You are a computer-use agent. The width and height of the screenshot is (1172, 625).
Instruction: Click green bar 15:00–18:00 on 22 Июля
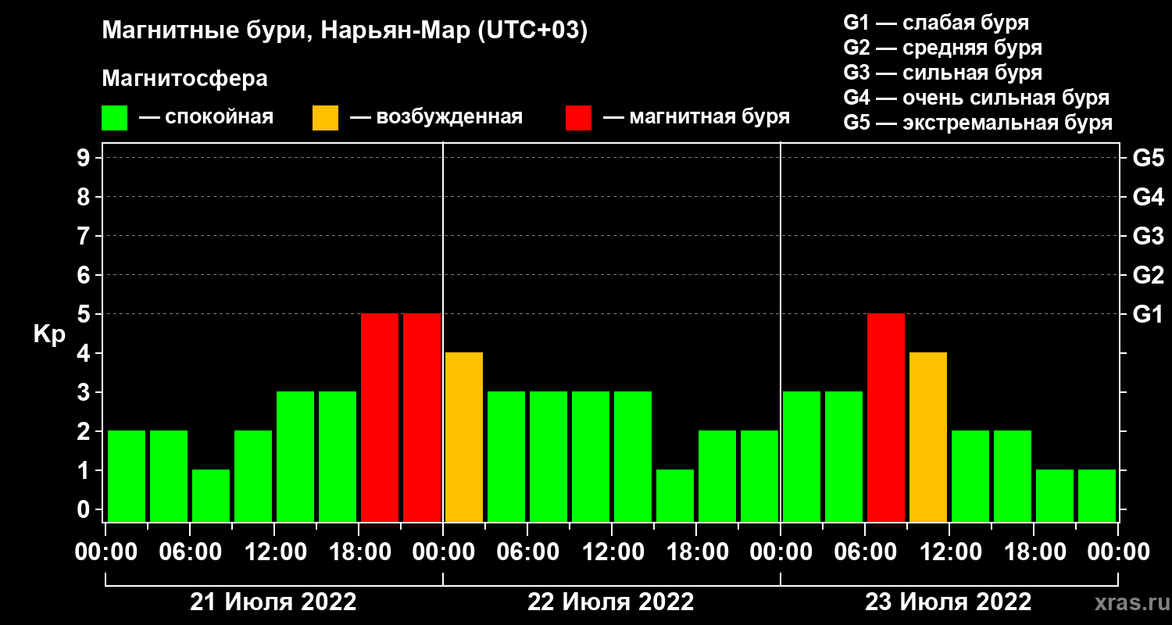(x=675, y=495)
